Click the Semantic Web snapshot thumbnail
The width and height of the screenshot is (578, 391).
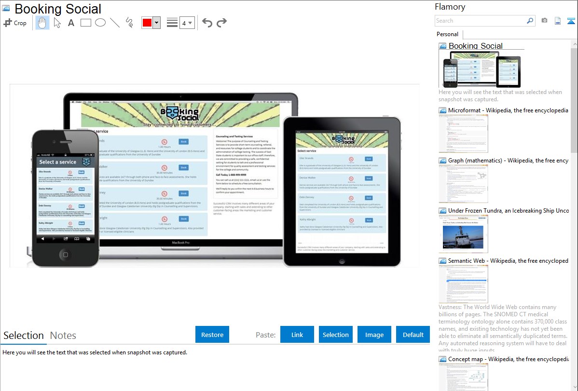[463, 284]
